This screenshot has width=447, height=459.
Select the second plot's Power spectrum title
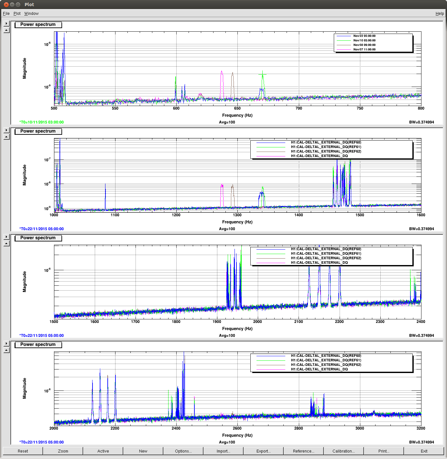[x=38, y=131]
